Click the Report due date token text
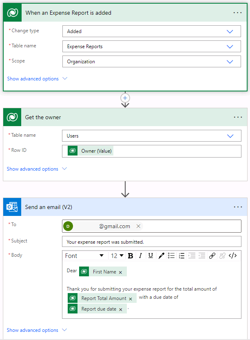 pos(99,309)
